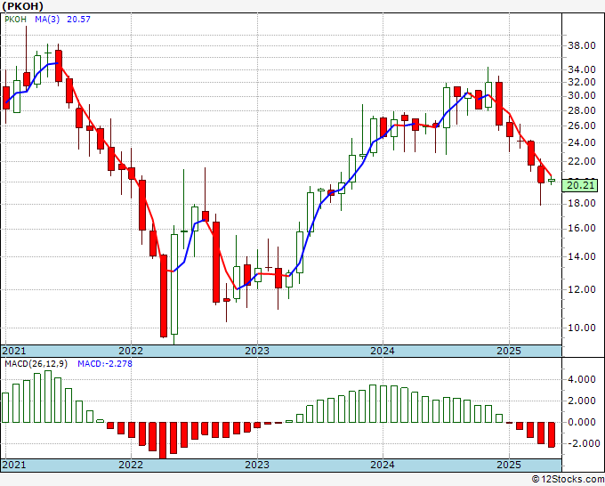The image size is (605, 486).
Task: Click the 22.00 price axis label
Action: tap(582, 161)
